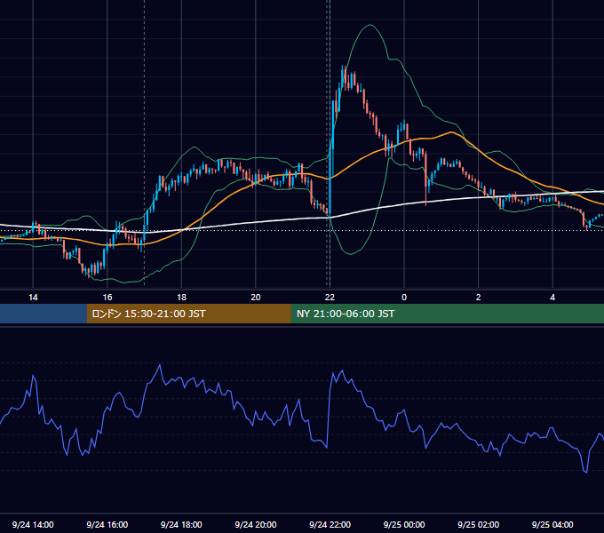604x533 pixels.
Task: Click the '18' hour label on the price chart axis
Action: coord(181,298)
